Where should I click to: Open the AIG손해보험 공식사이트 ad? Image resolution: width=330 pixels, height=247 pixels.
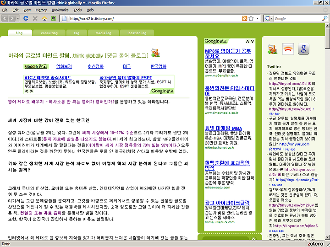48,77
